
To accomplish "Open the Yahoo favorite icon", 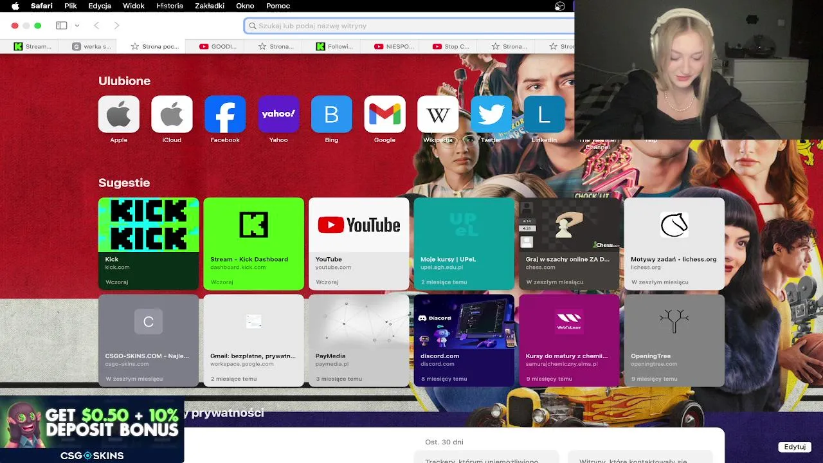I will 278,114.
